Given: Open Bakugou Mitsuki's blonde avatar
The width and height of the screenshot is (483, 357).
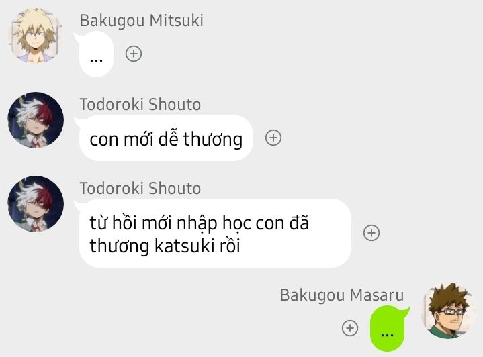Looking at the screenshot, I should [36, 36].
